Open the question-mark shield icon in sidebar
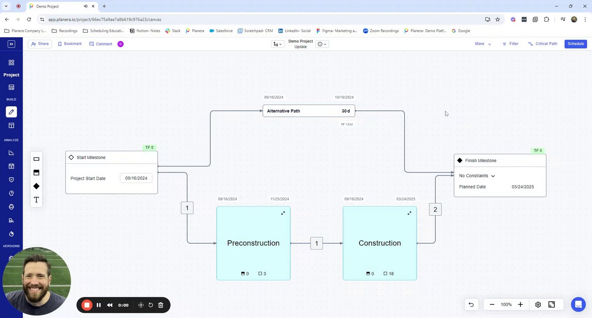This screenshot has width=592, height=318. click(11, 193)
